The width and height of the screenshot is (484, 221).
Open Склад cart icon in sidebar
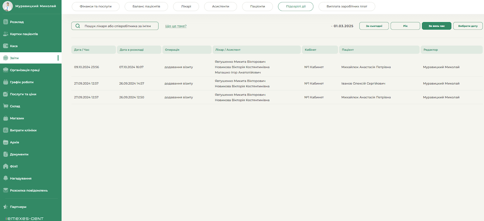tap(5, 106)
